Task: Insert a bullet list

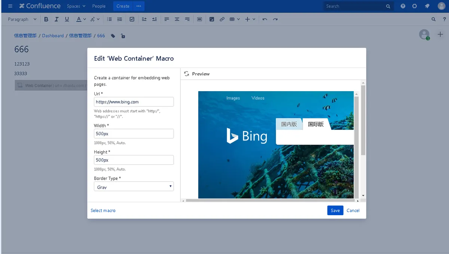Action: tap(109, 19)
